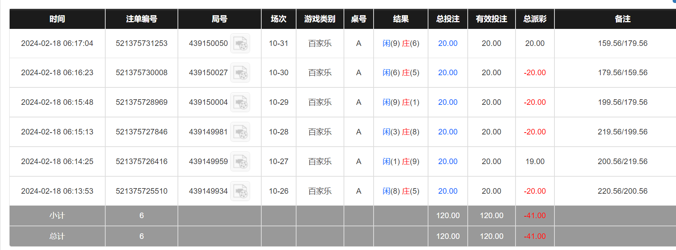This screenshot has width=676, height=250.
Task: Click result 闲(9) 庄(6)
Action: pyautogui.click(x=401, y=43)
